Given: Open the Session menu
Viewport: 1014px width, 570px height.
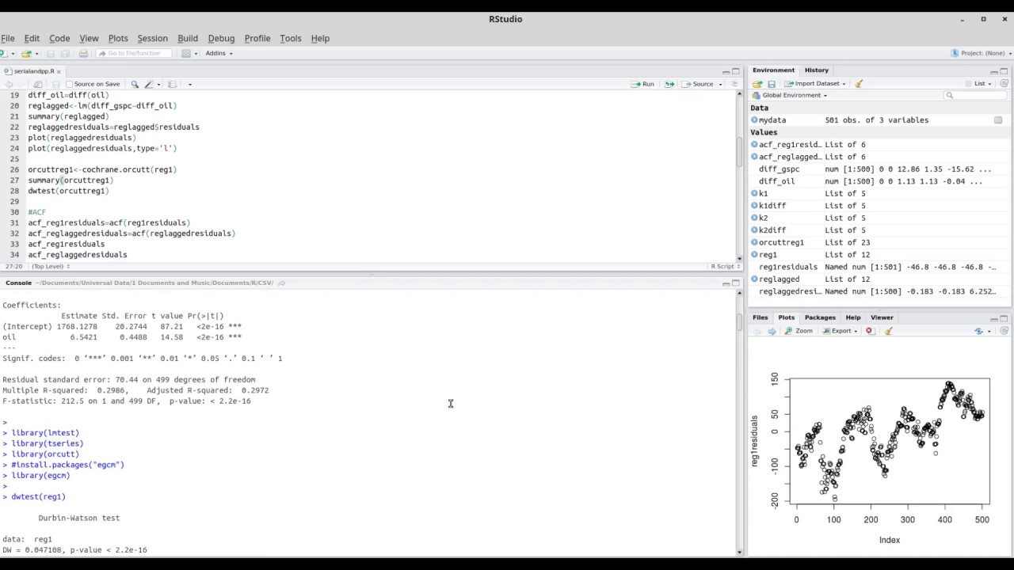Looking at the screenshot, I should coord(152,38).
